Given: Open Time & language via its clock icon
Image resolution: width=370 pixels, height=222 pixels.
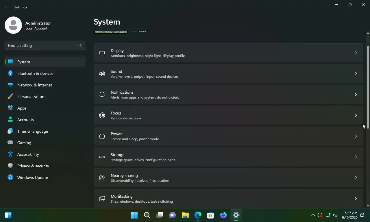Looking at the screenshot, I should [x=10, y=131].
